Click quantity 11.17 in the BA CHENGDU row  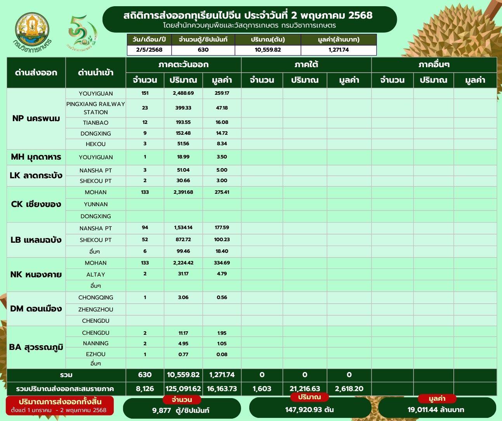[x=183, y=333]
